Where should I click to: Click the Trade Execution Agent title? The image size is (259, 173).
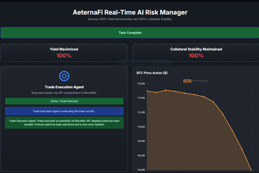click(x=64, y=87)
